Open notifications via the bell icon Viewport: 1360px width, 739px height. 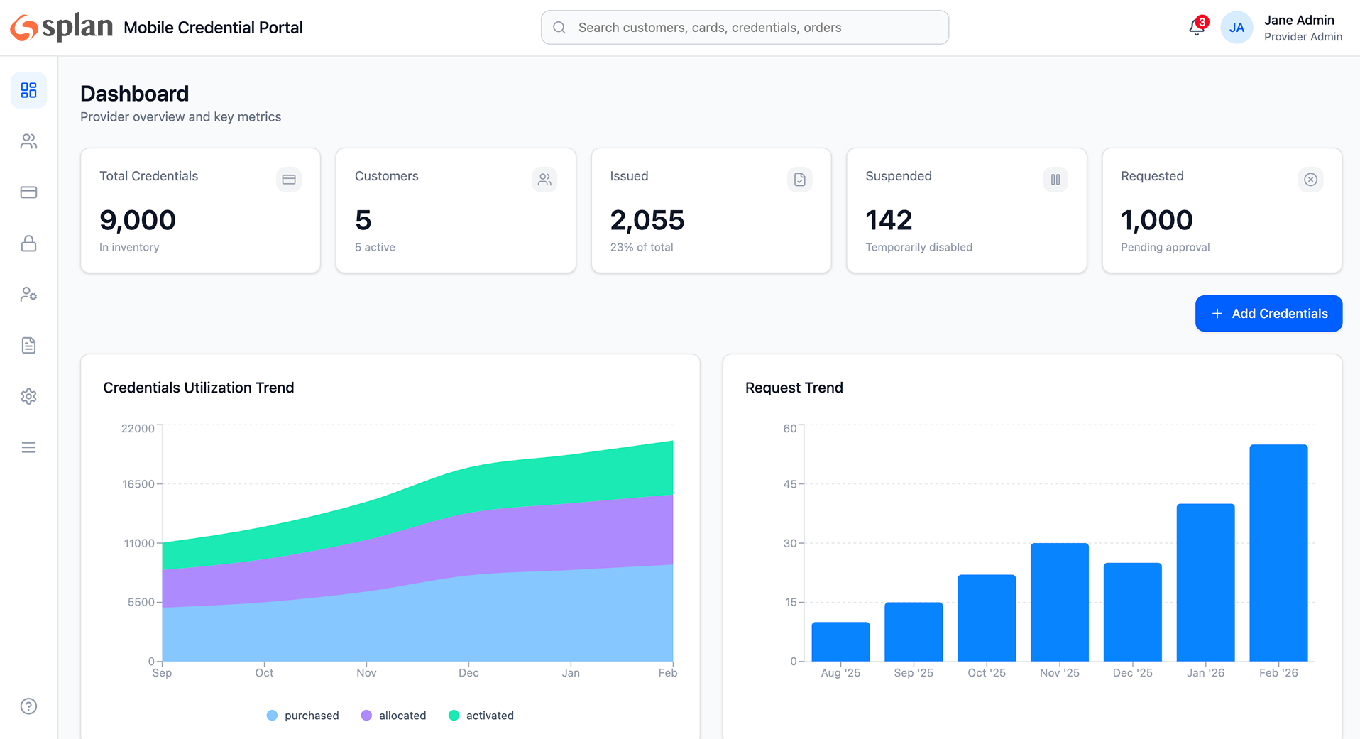point(1197,27)
